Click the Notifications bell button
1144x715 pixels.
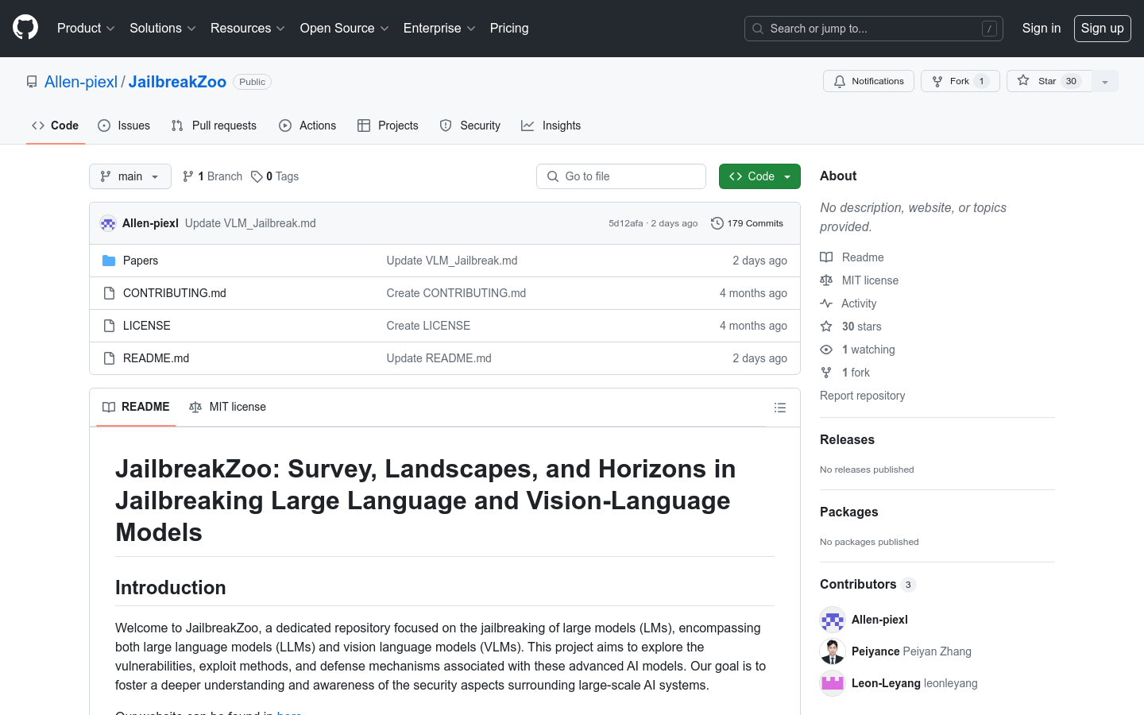coord(868,81)
